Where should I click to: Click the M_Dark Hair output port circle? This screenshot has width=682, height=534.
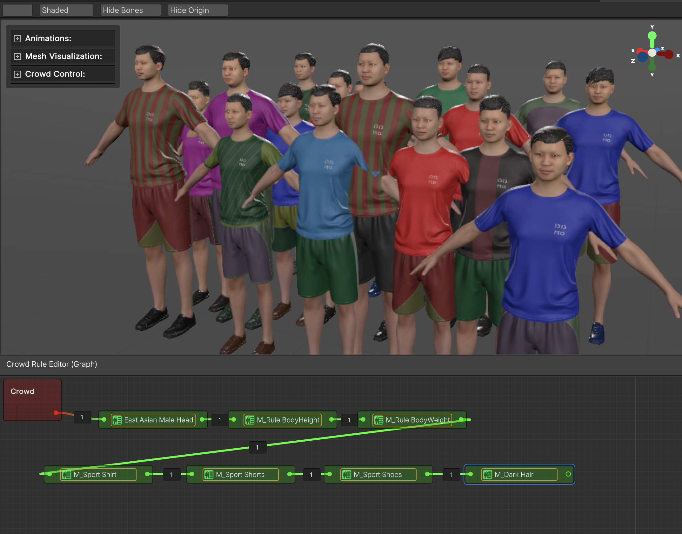click(x=568, y=474)
